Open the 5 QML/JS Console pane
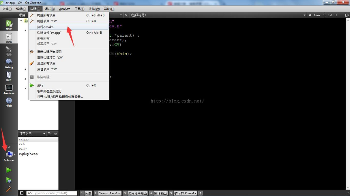 pos(183,193)
